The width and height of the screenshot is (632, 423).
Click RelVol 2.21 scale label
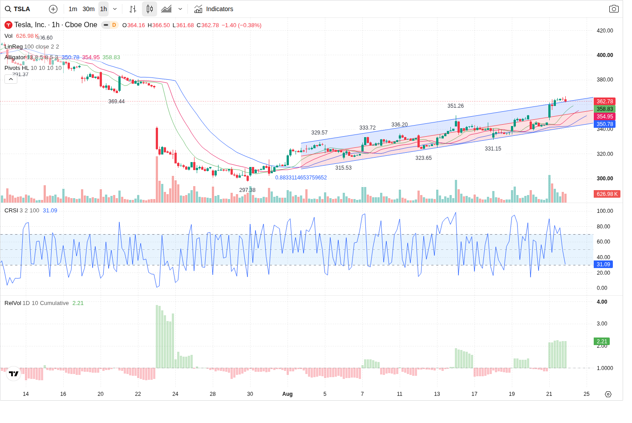602,342
